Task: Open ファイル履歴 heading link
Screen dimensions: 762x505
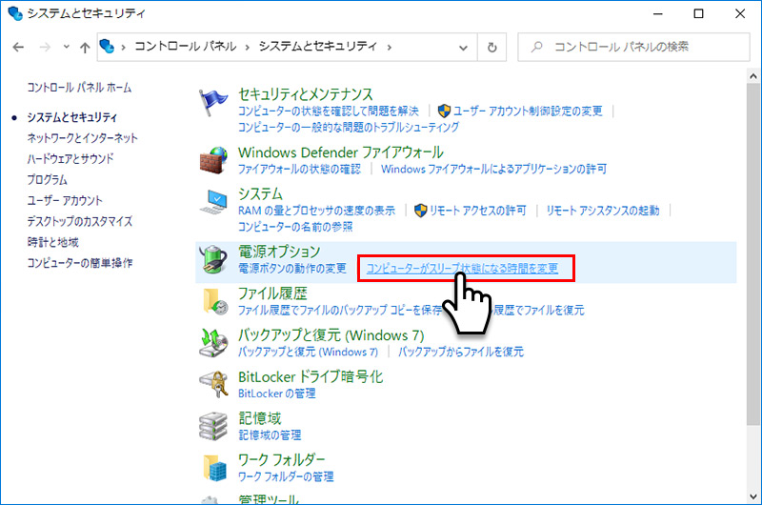Action: point(272,293)
